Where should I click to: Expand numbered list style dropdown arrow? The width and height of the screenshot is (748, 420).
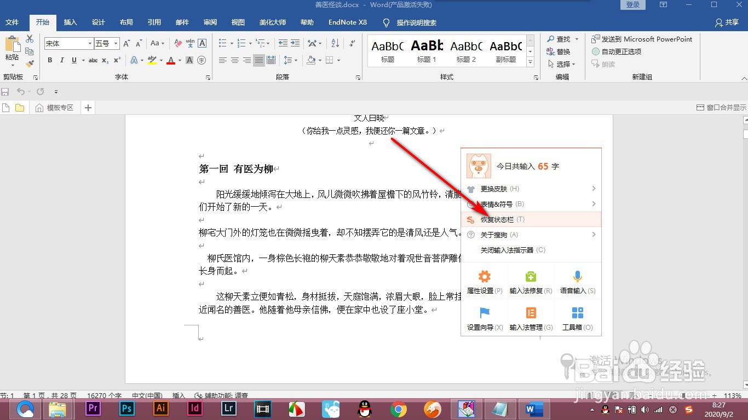click(250, 43)
